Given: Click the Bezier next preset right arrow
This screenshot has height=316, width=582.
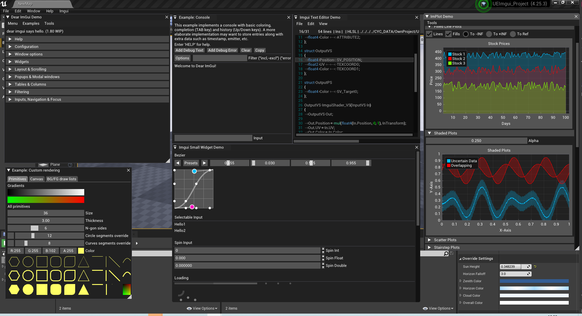Looking at the screenshot, I should pos(204,163).
